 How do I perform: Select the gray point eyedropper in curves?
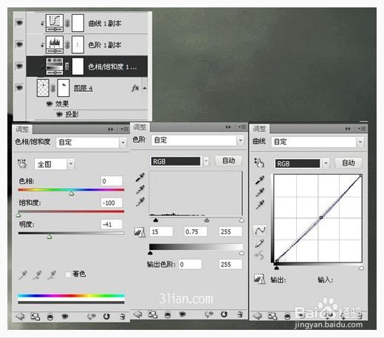pyautogui.click(x=260, y=192)
